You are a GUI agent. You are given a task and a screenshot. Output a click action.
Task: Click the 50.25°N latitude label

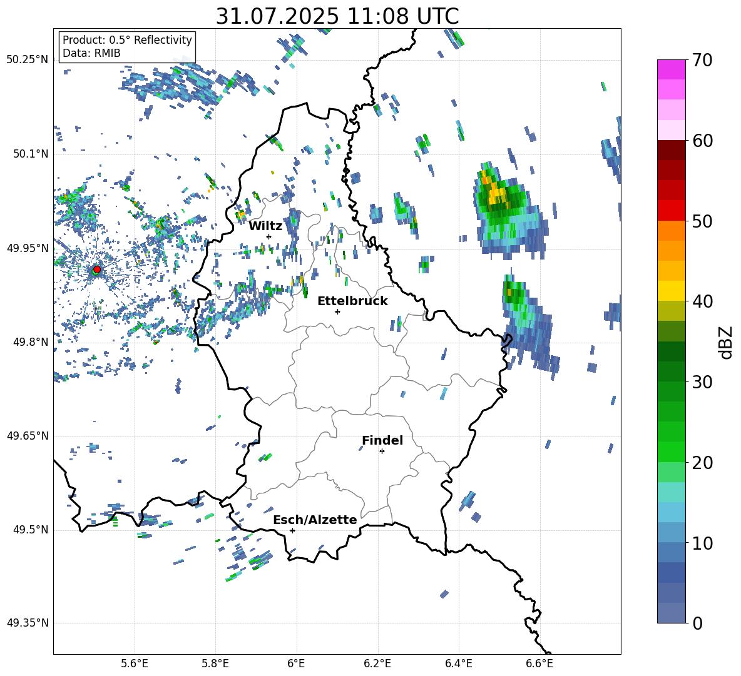pos(28,60)
